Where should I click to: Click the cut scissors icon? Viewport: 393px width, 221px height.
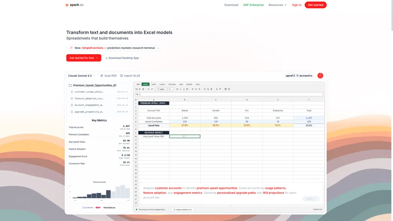(x=140, y=89)
